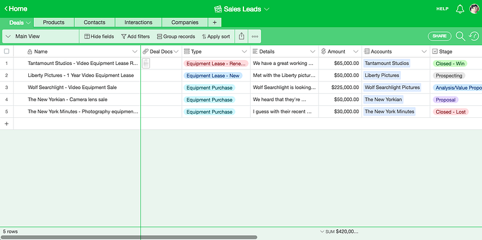Open the Amount column dropdown arrow
This screenshot has height=240, width=482.
tap(356, 52)
